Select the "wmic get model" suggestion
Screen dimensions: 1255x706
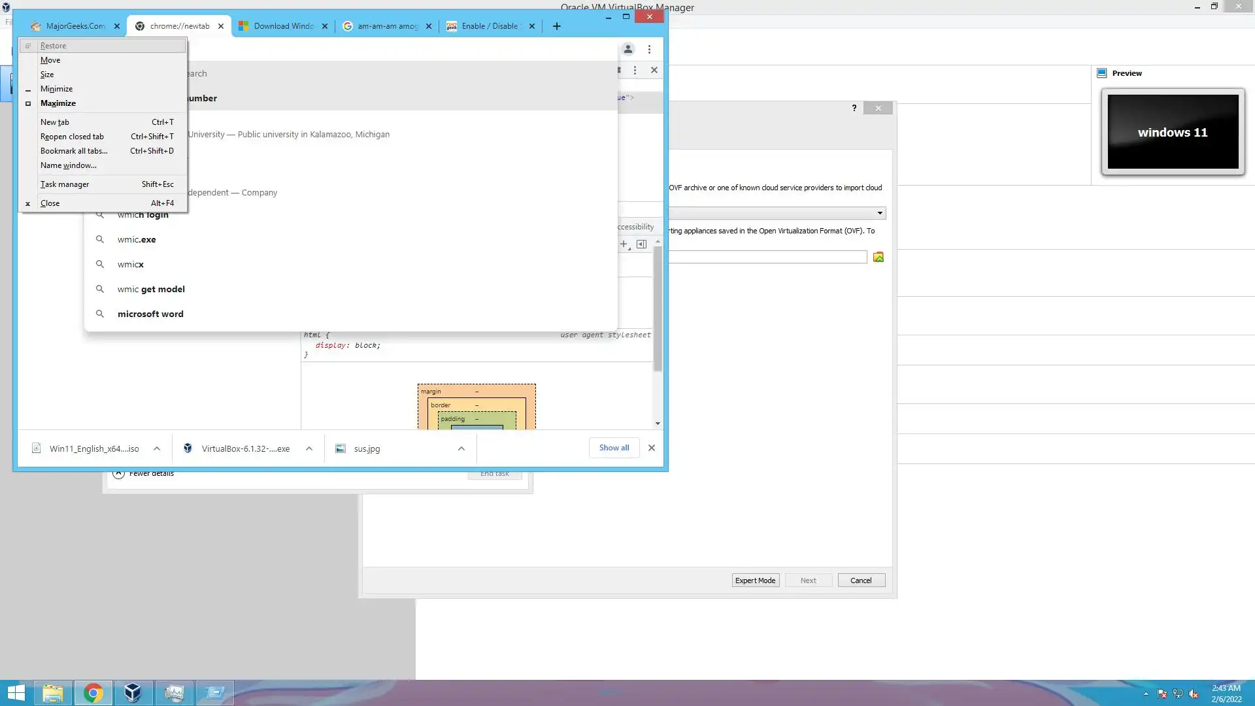tap(151, 289)
